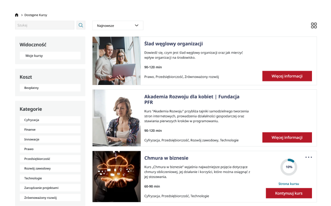Viewport: 331px width, 206px height.
Task: Click the home icon in breadcrumb
Action: [17, 15]
